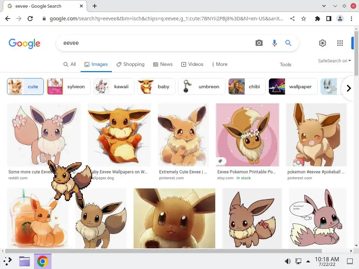Filter images by sylveon chip
Viewport: 359px width, 269px height.
pyautogui.click(x=69, y=87)
